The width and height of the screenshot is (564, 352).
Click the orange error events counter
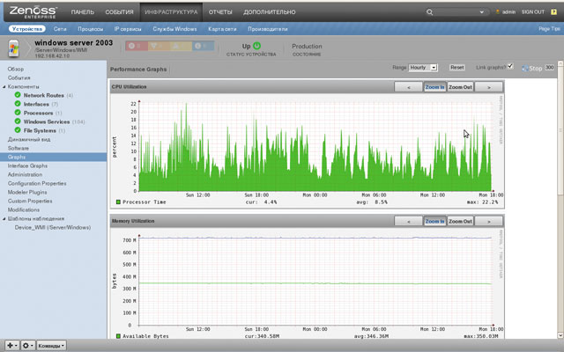pyautogui.click(x=159, y=46)
